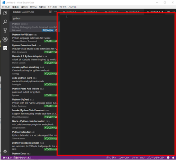
Task: Install the vscode-python-docstring extension
Action: (51, 73)
